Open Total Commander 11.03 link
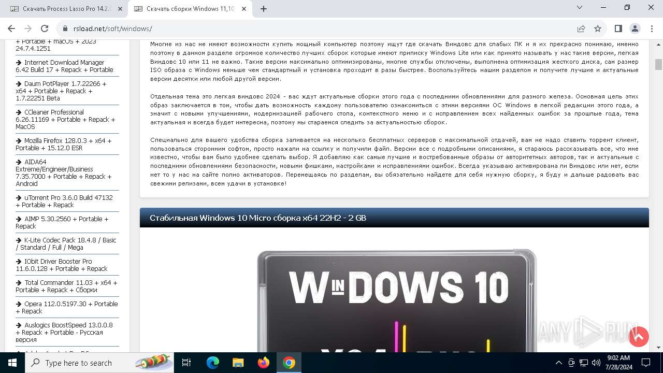This screenshot has width=663, height=373. pyautogui.click(x=66, y=286)
